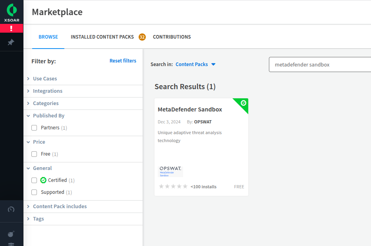The image size is (371, 246).
Task: Click the pin icon in sidebar
Action: tap(11, 42)
